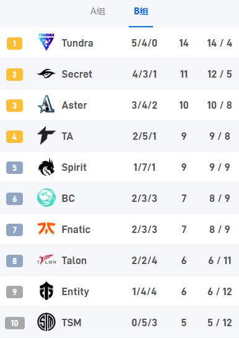This screenshot has width=239, height=338.
Task: Click the TSM circular logo
Action: [46, 322]
